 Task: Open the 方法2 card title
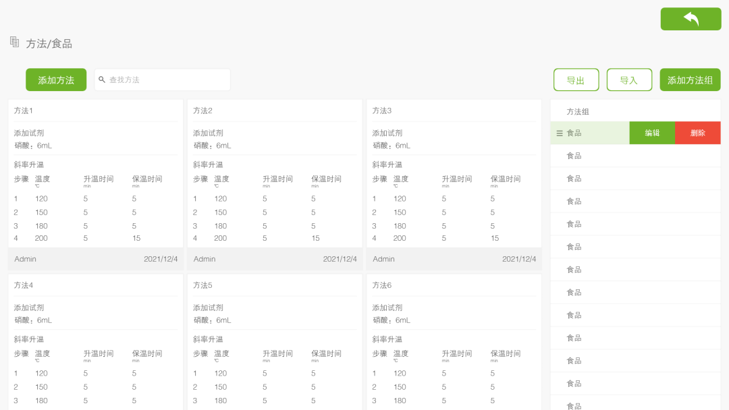click(x=202, y=111)
